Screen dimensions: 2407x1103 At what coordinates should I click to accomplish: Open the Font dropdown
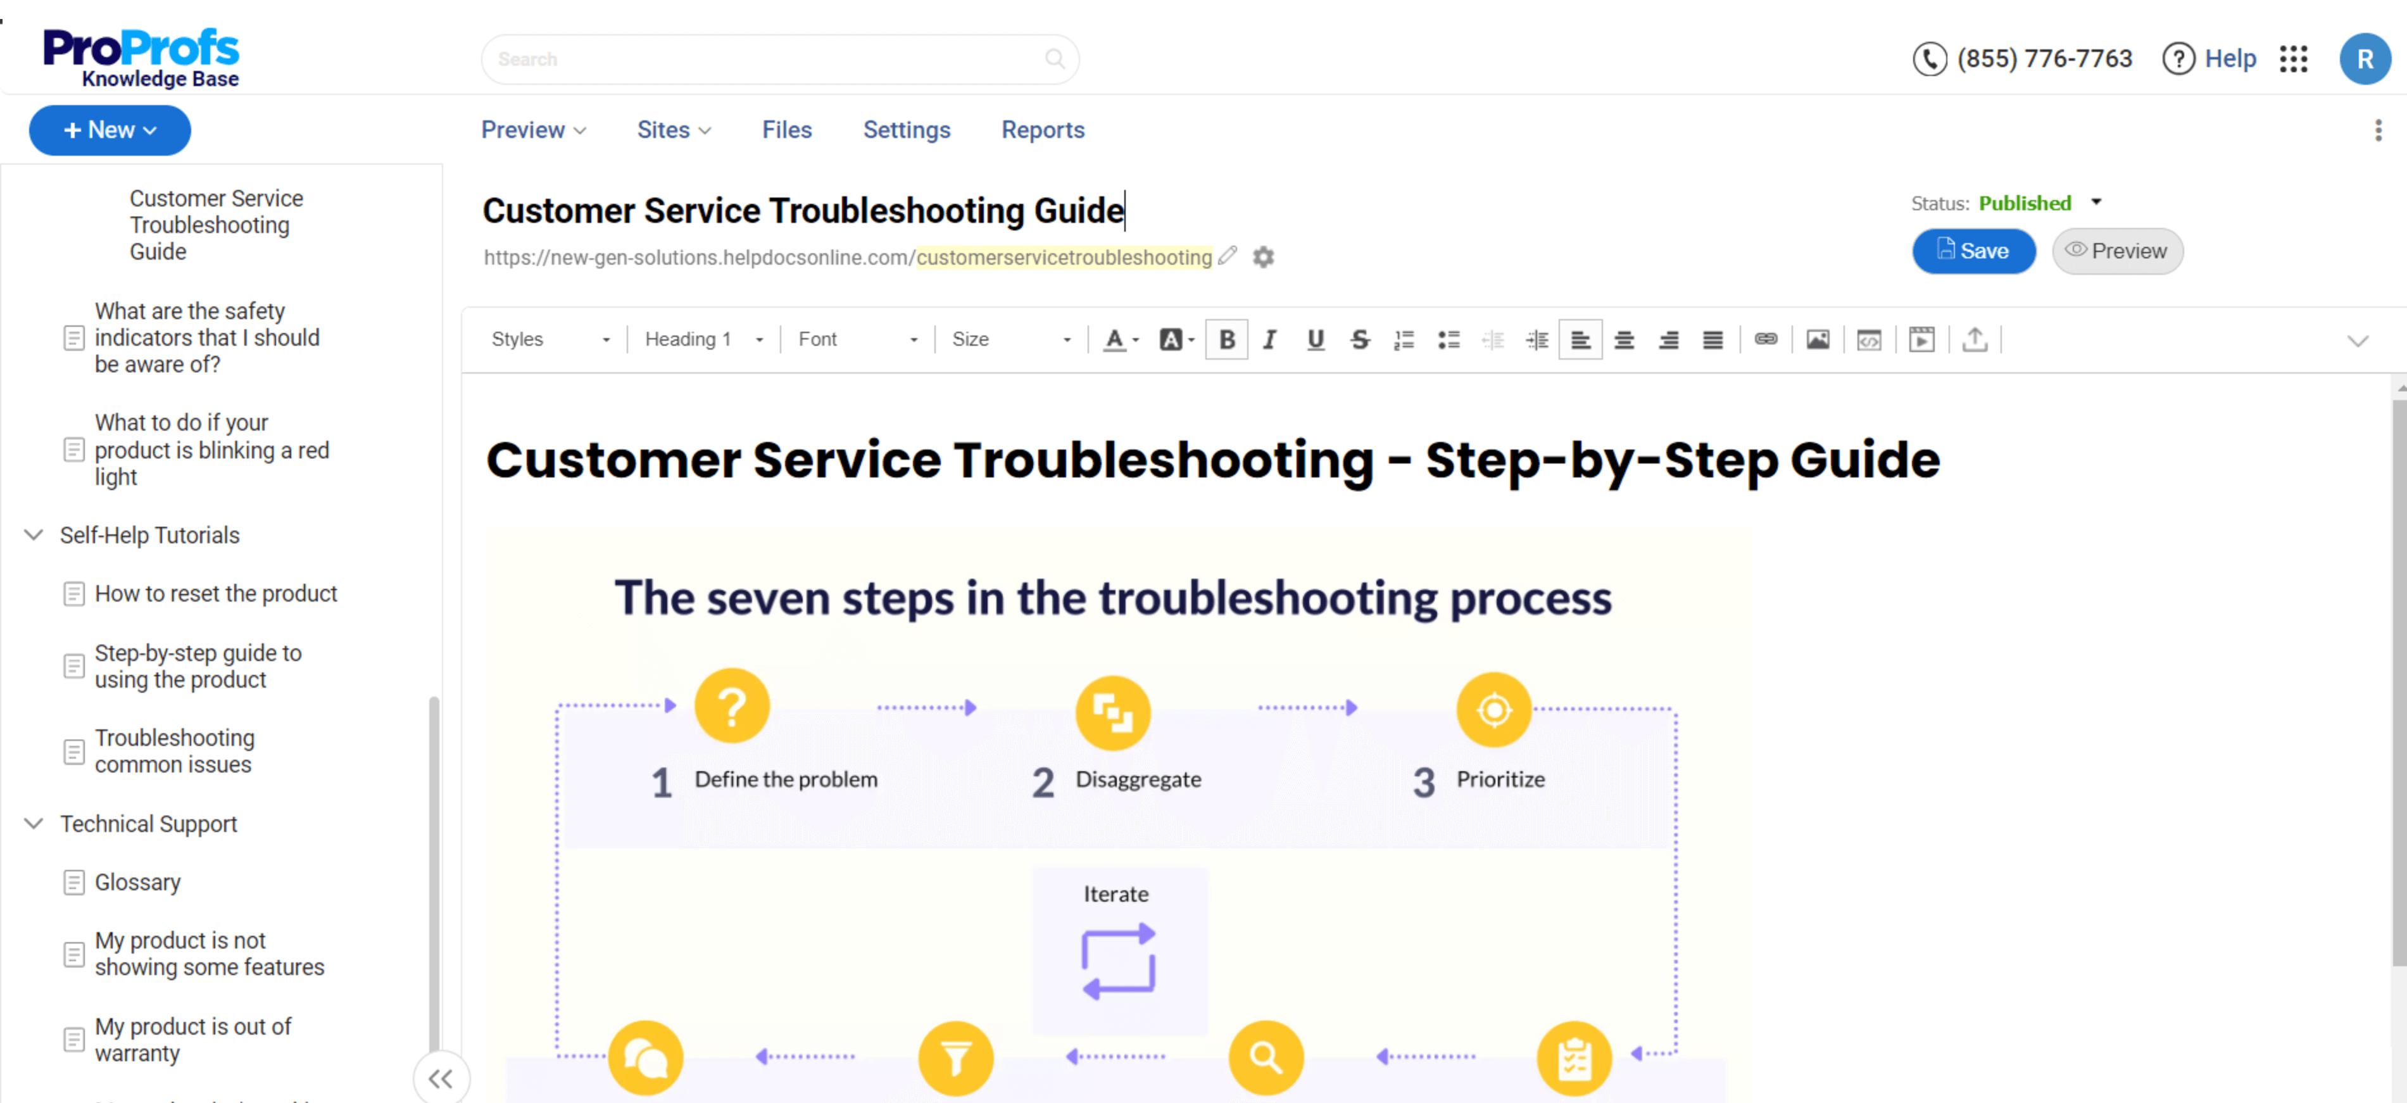(x=858, y=339)
